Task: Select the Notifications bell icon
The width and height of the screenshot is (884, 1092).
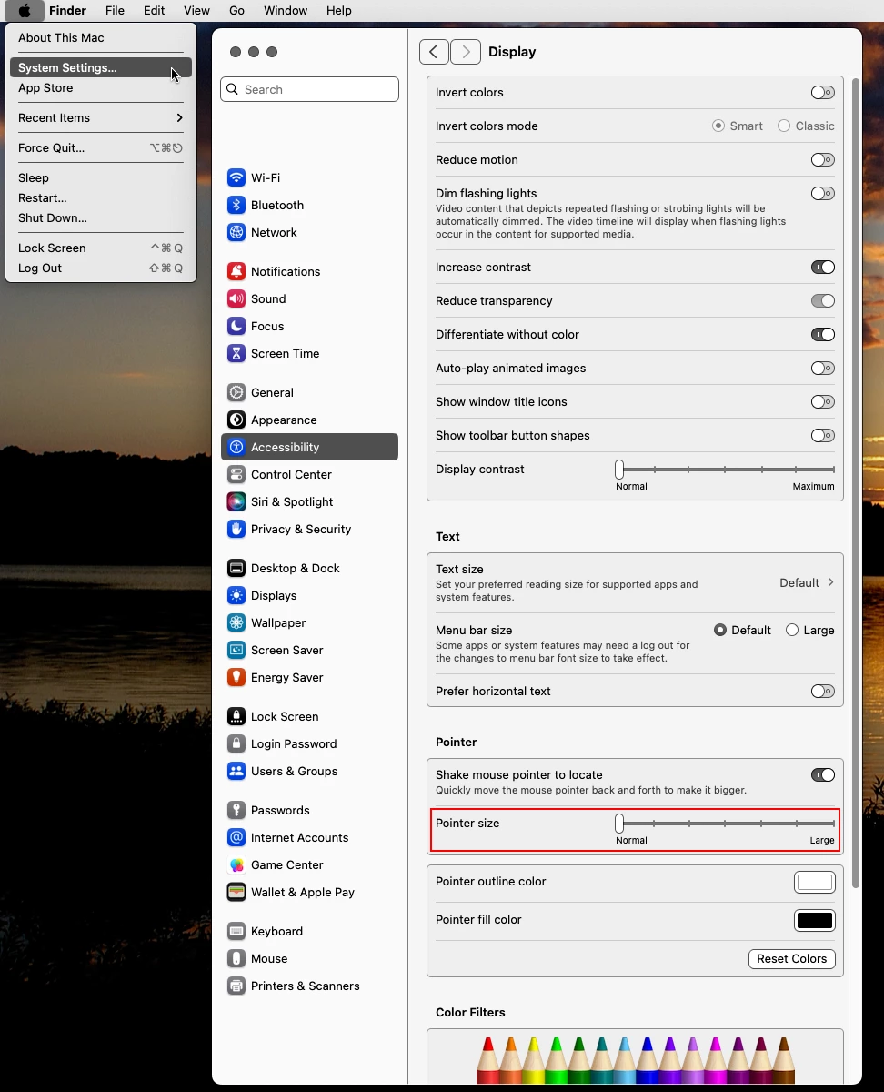Action: point(236,271)
